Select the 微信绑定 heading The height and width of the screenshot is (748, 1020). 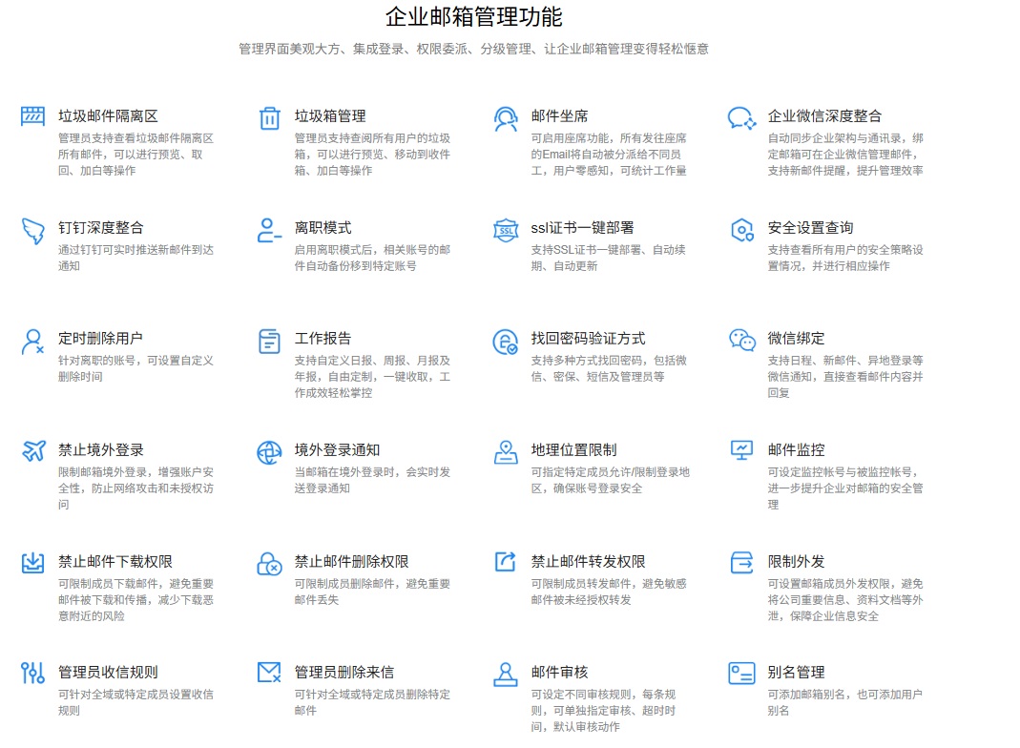796,339
